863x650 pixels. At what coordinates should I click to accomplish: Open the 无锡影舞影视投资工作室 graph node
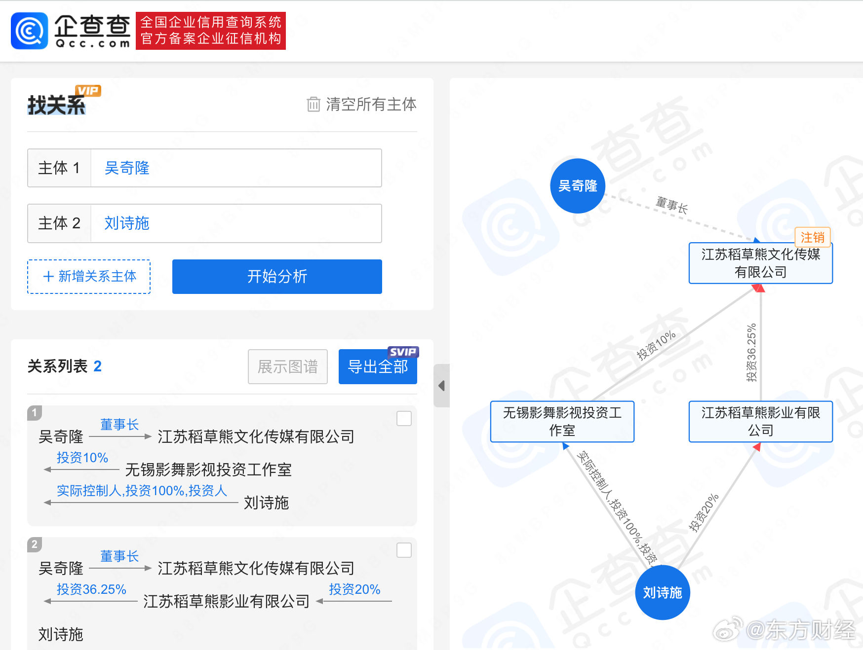(562, 421)
